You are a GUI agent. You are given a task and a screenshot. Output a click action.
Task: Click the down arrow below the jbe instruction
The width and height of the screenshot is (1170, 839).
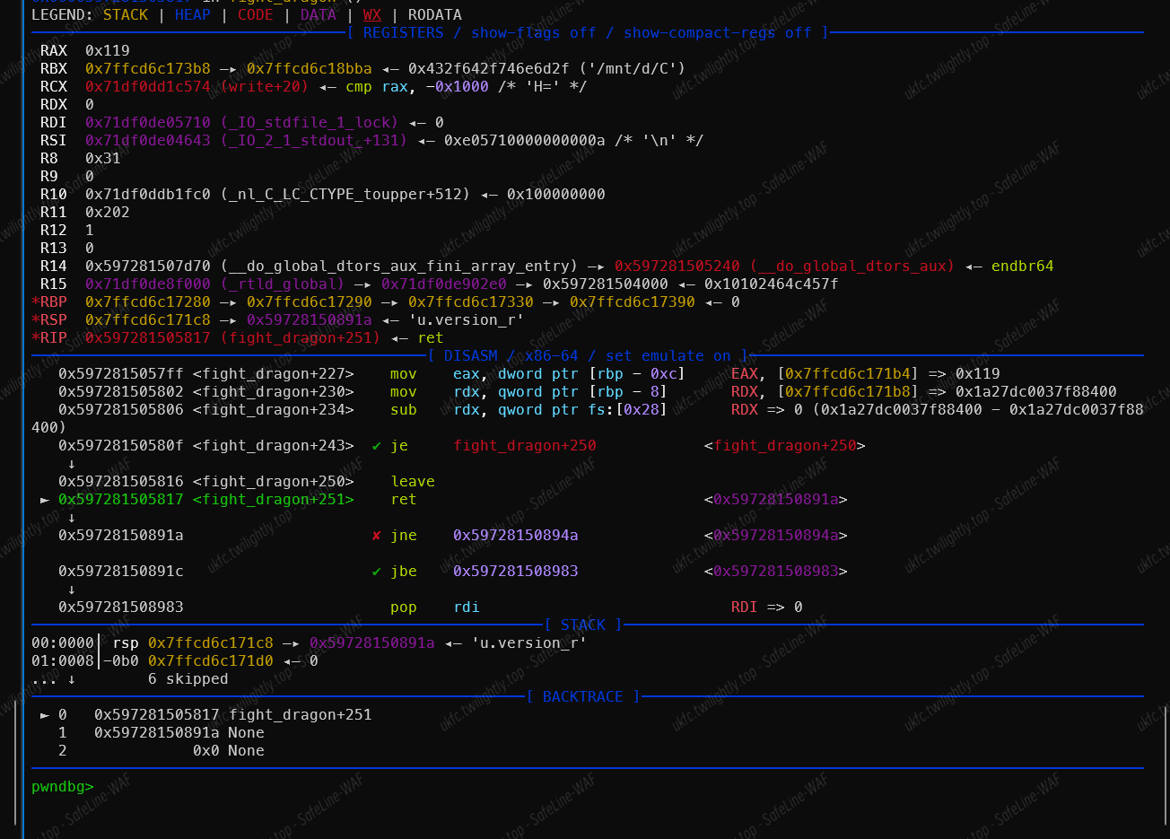click(x=72, y=590)
